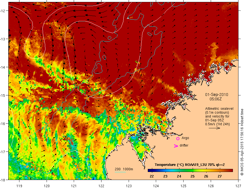Click the 127 longitude axis label
The image size is (244, 188).
click(x=238, y=186)
